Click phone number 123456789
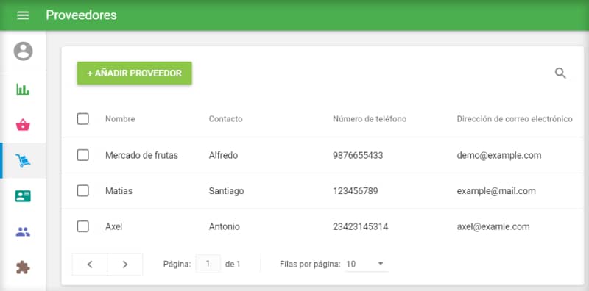This screenshot has width=589, height=291. point(356,191)
